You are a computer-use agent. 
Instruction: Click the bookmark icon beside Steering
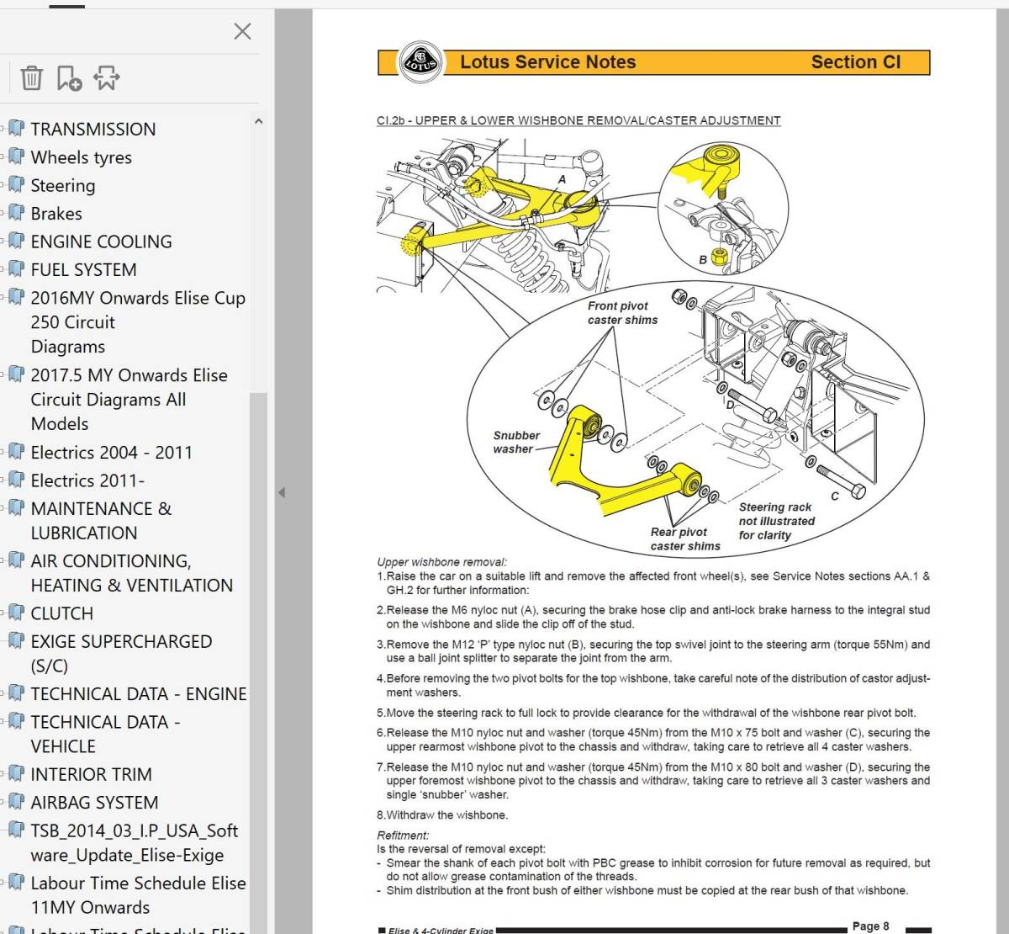[17, 185]
